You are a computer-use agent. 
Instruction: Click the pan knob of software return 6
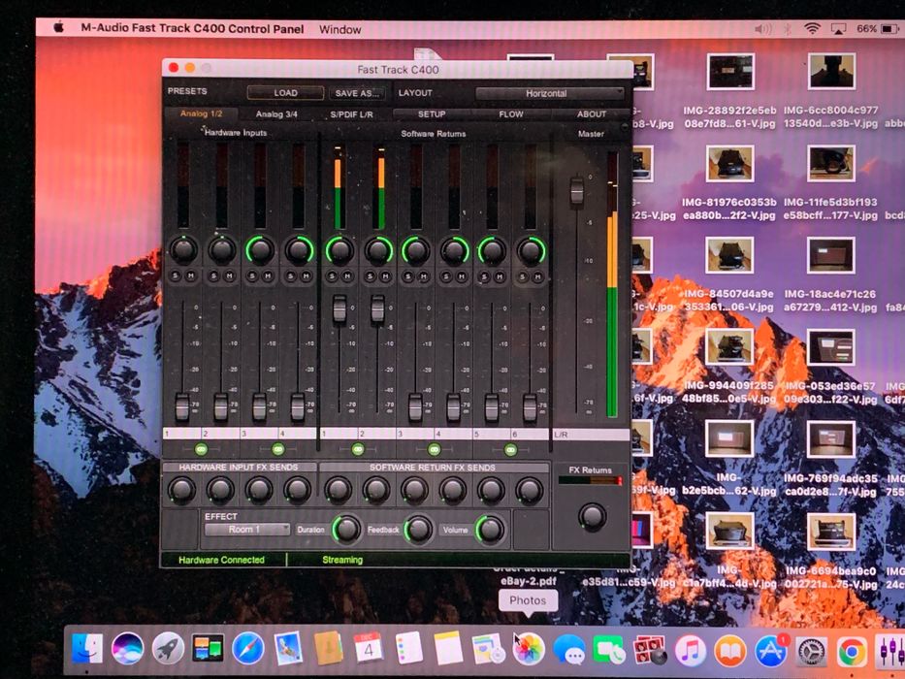(x=531, y=251)
